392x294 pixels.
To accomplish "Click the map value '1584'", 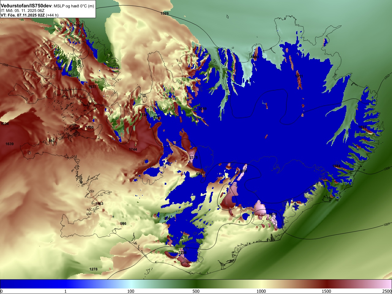I will (337, 166).
